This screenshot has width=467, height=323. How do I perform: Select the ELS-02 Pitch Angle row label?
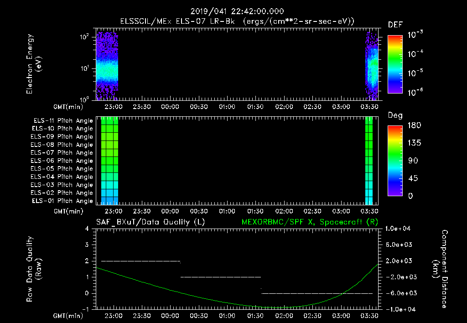pyautogui.click(x=62, y=193)
